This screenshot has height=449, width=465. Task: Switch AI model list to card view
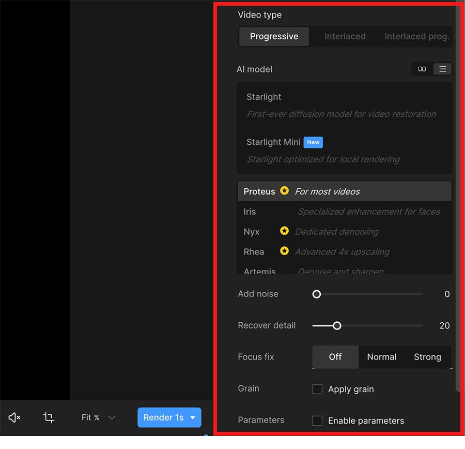click(x=422, y=69)
